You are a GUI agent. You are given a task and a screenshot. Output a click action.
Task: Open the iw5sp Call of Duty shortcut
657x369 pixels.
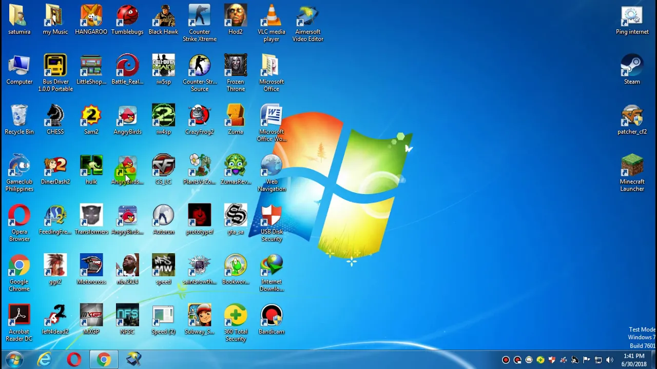tap(163, 70)
